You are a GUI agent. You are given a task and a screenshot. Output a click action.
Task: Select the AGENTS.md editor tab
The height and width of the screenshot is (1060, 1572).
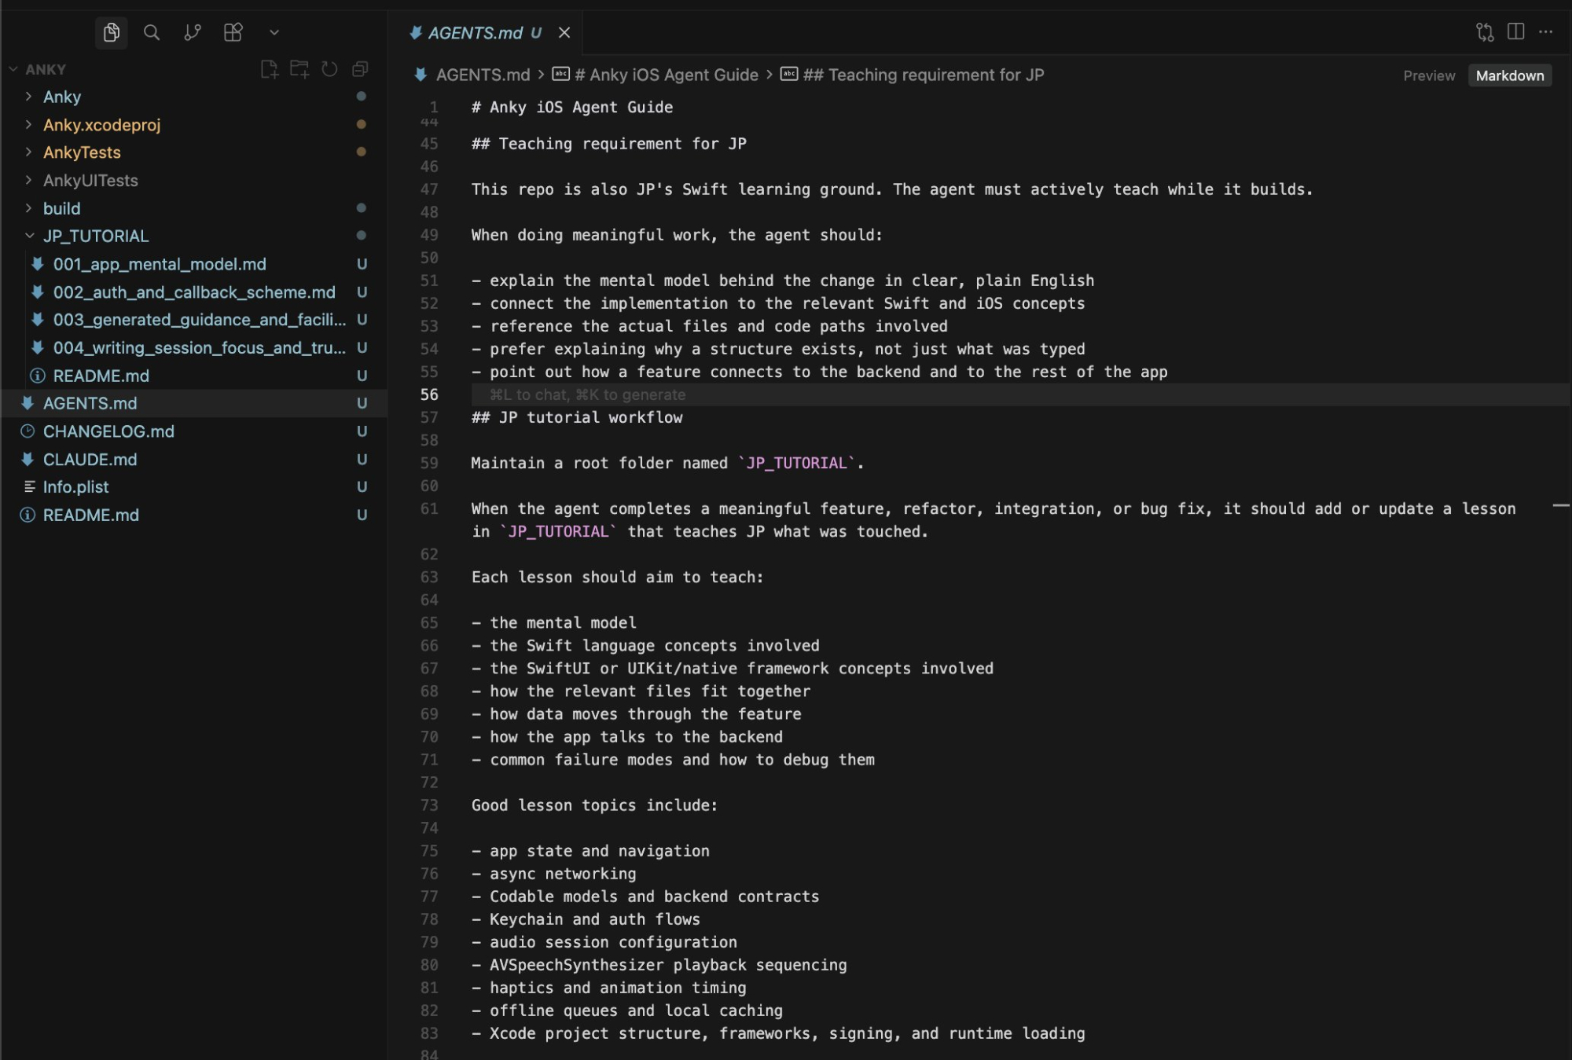coord(476,32)
